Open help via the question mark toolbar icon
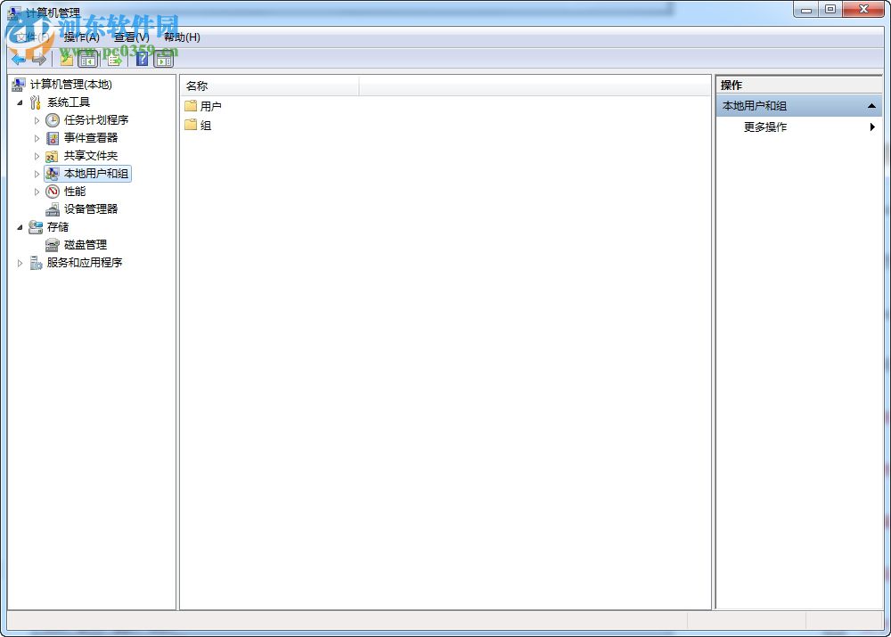 [x=142, y=59]
